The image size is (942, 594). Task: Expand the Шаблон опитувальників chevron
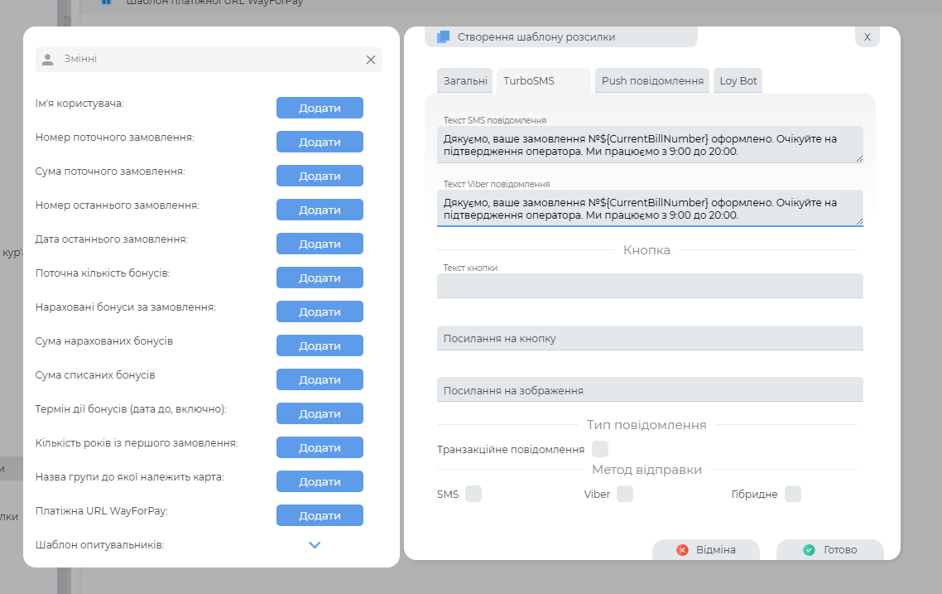click(315, 545)
